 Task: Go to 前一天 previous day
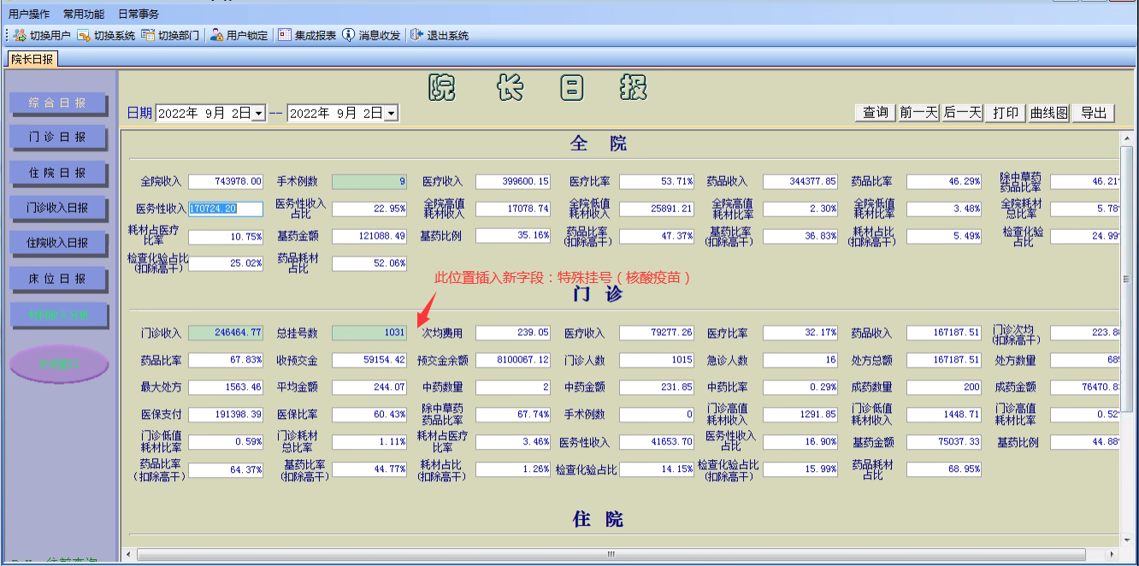[919, 113]
